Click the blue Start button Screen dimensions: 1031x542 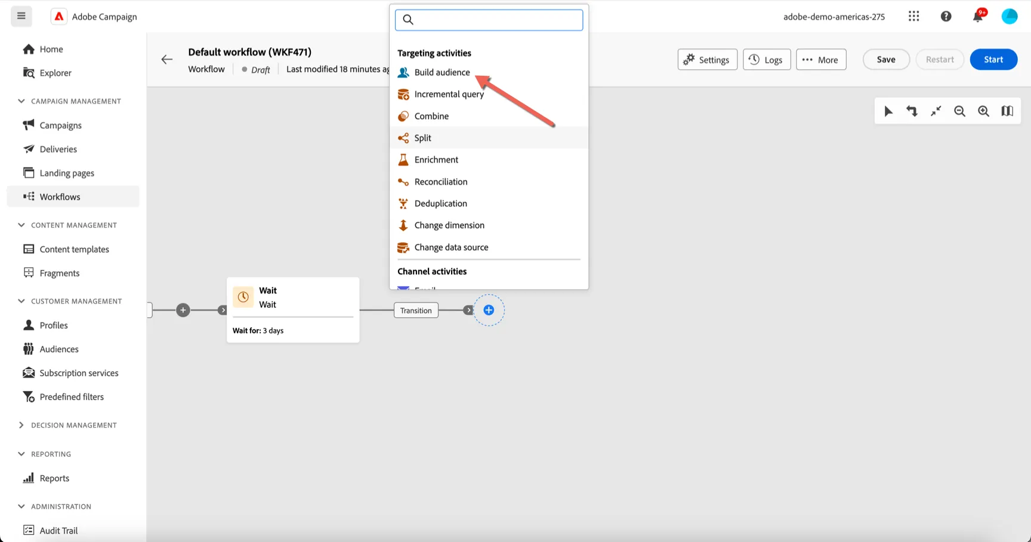(993, 59)
